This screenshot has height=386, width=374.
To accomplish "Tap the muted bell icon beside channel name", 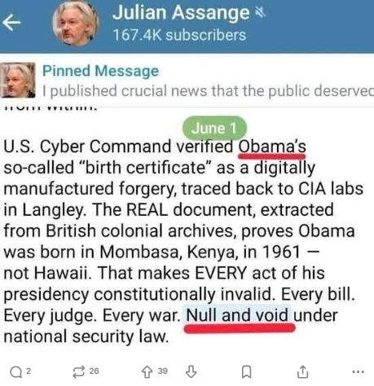I will pos(261,13).
